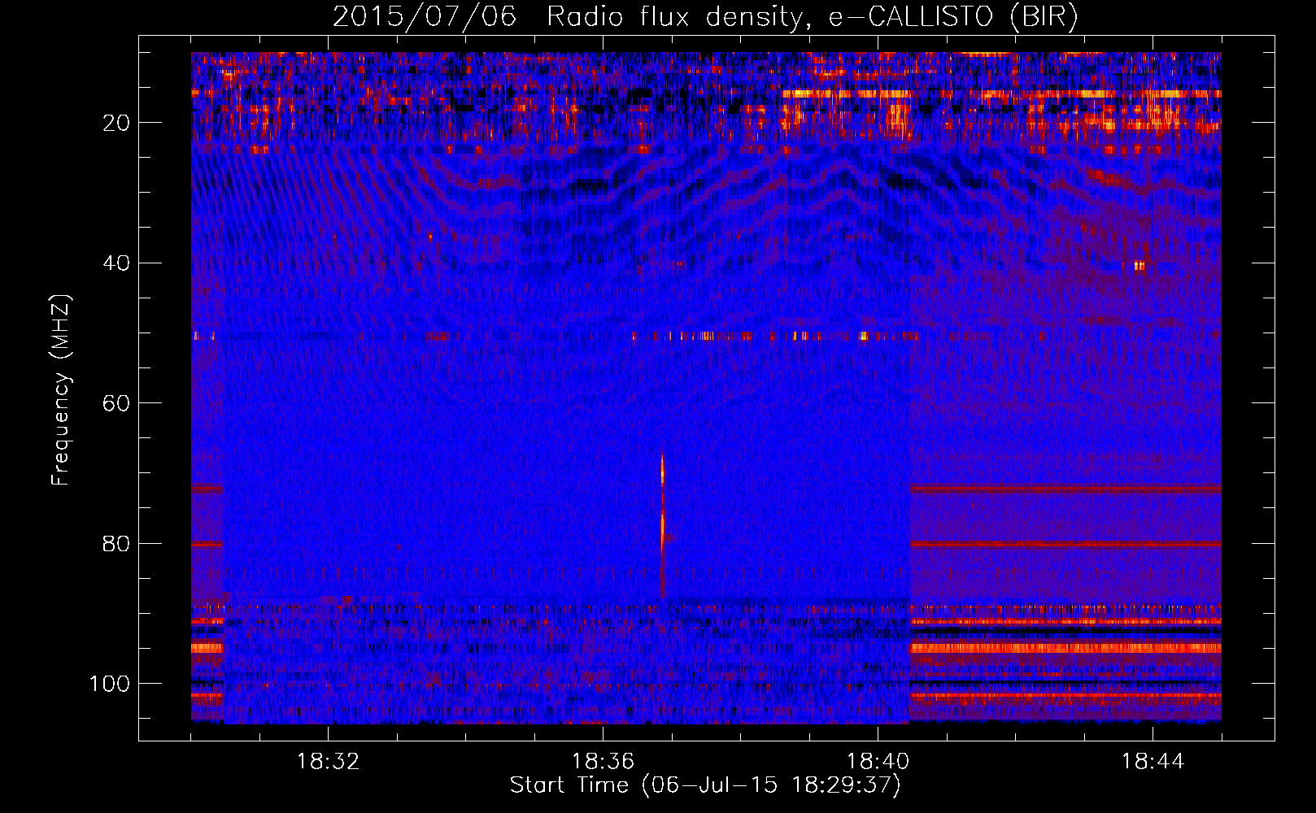Click the bright vertical radio burst near 18:37

click(662, 524)
